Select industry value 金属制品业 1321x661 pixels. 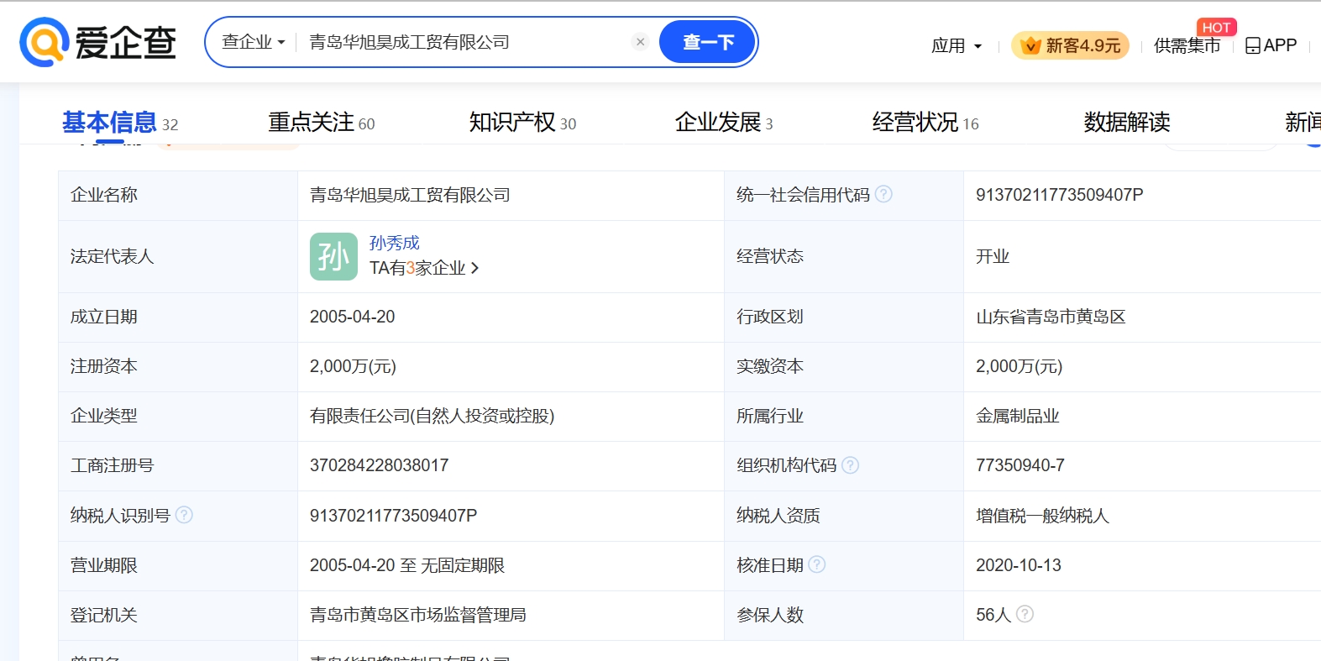coord(1018,416)
